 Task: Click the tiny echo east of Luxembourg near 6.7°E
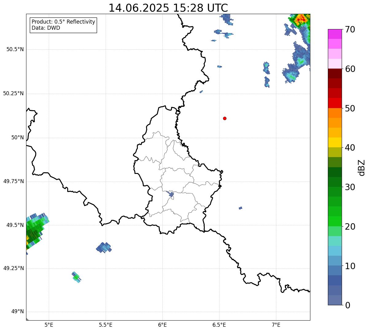(240, 208)
